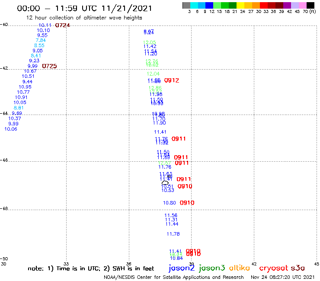Click the value 11.98
The image size is (320, 281).
[156, 94]
